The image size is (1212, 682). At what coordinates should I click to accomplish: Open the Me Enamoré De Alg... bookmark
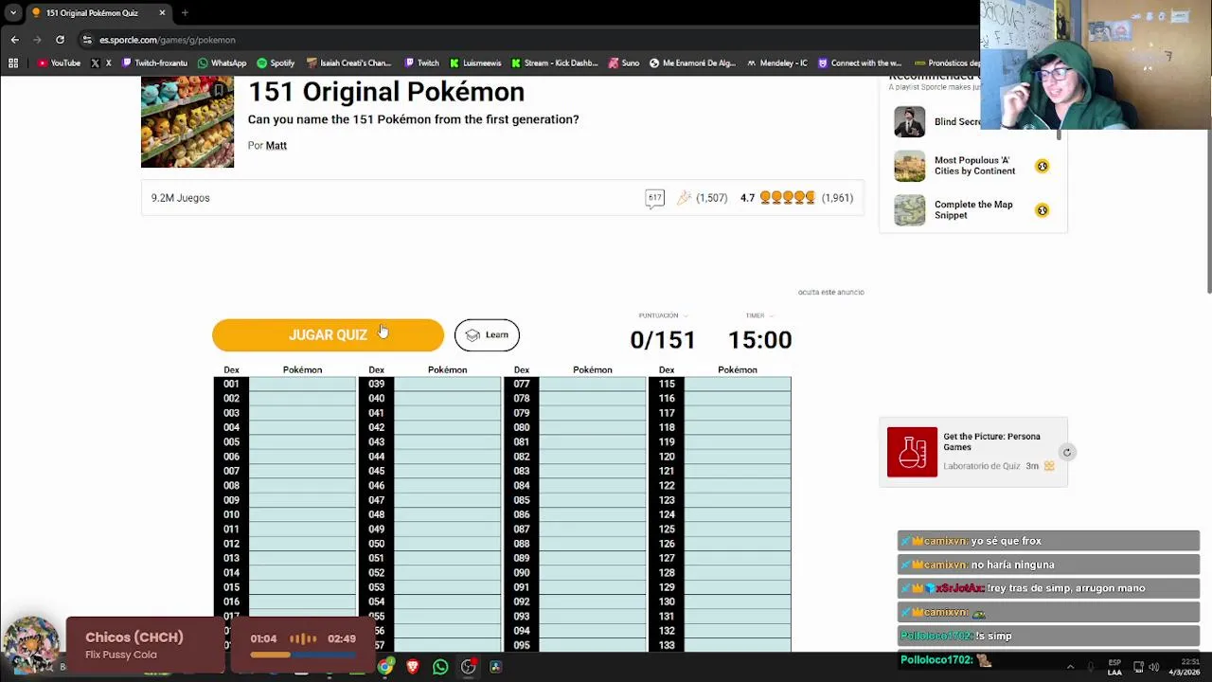click(692, 63)
